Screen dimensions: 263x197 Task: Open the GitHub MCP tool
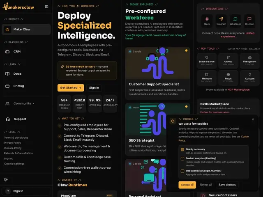click(x=228, y=61)
